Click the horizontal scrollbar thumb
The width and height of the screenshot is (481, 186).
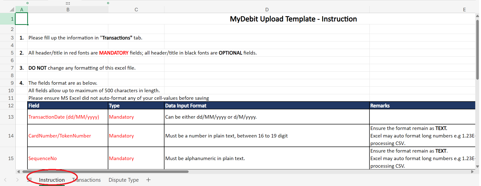coord(106,172)
